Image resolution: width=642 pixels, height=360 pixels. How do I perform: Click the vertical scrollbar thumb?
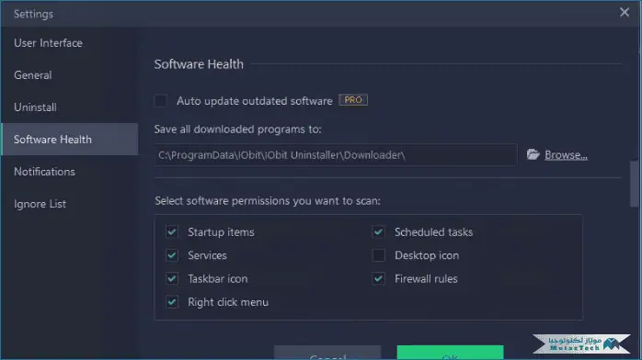(x=634, y=184)
